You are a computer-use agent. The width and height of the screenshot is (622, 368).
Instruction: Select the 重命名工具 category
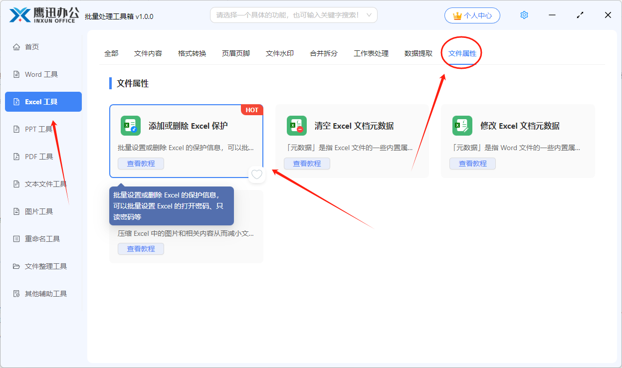click(42, 238)
